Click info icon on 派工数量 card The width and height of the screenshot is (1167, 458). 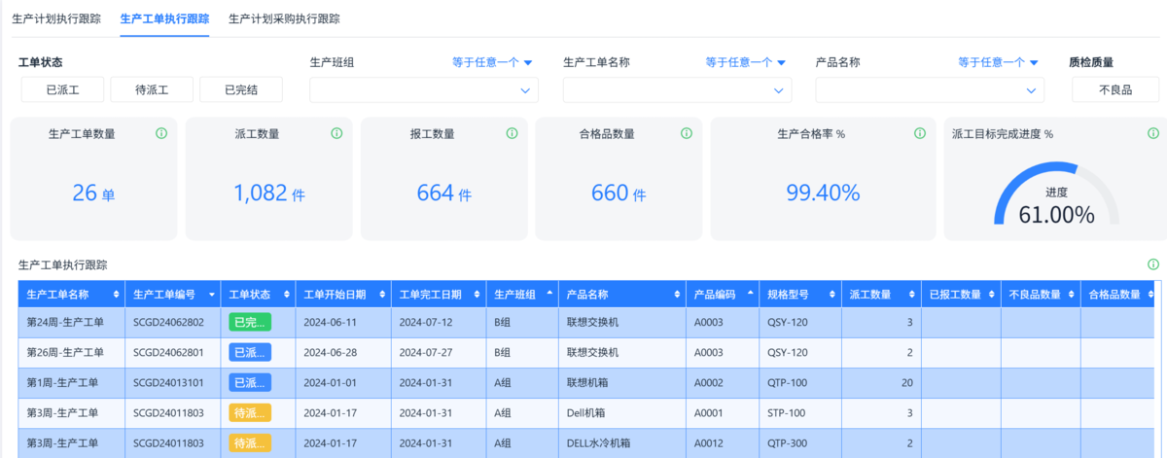(336, 133)
